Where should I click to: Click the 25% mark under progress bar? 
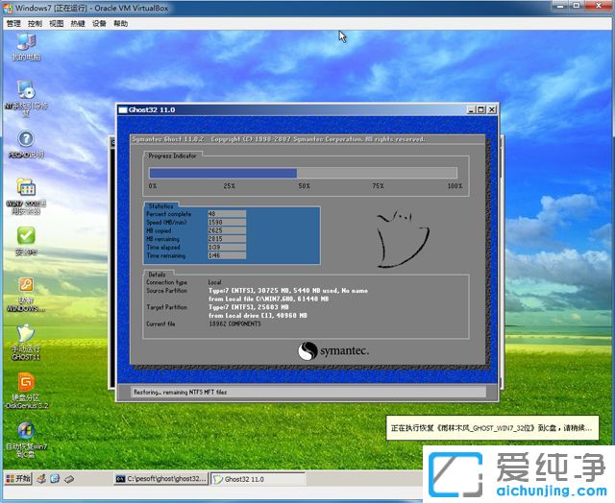(230, 185)
